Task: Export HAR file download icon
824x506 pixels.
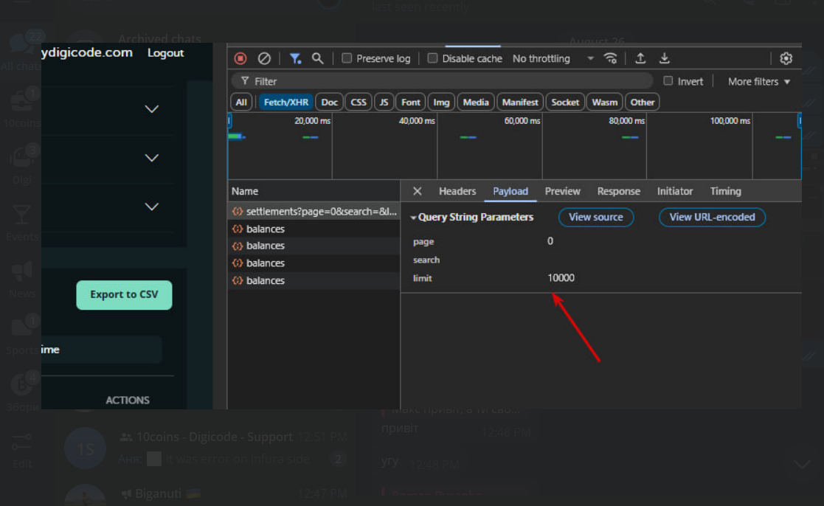Action: (664, 58)
